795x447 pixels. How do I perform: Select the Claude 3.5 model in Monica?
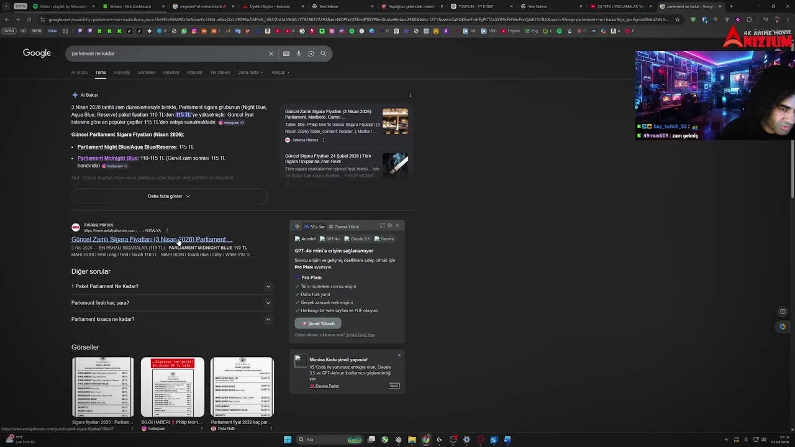click(357, 239)
